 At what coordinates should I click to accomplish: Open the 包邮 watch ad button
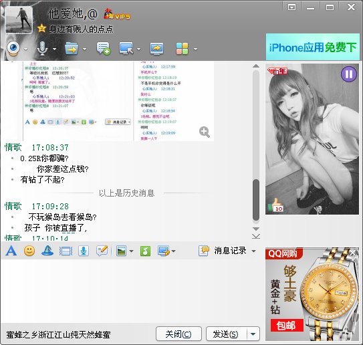click(x=287, y=325)
